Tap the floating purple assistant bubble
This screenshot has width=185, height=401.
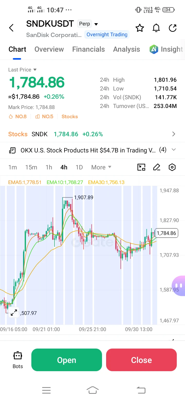click(179, 286)
